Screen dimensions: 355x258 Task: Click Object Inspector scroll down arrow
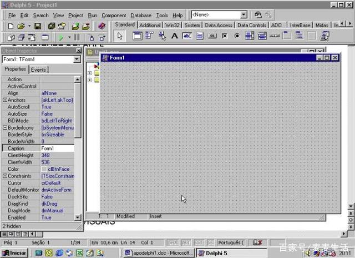pyautogui.click(x=78, y=217)
